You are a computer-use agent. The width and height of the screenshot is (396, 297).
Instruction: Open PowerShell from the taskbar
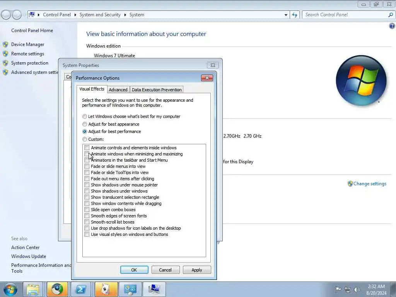81,289
